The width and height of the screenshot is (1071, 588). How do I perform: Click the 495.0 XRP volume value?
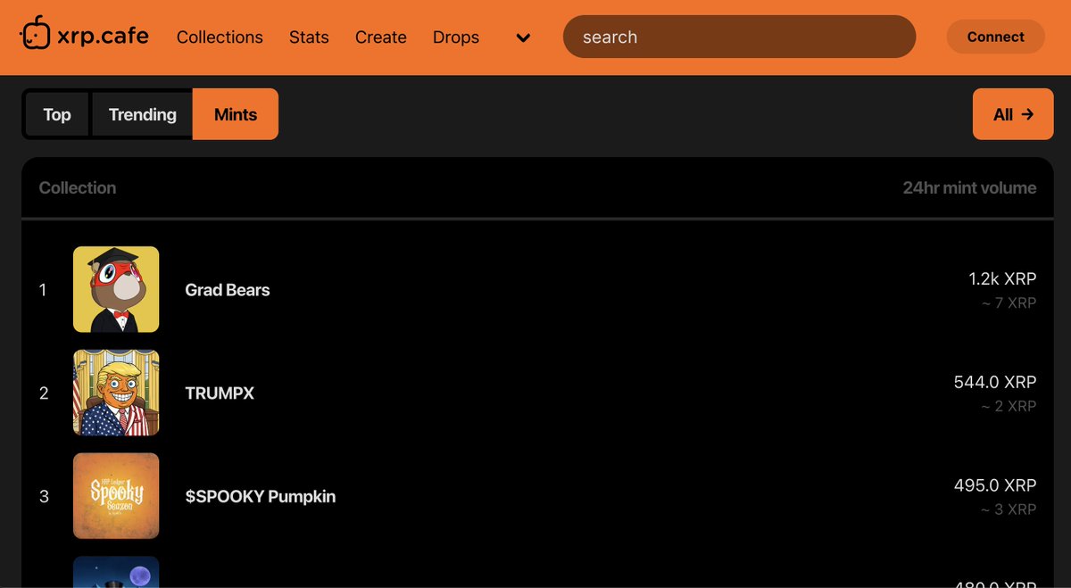point(995,485)
